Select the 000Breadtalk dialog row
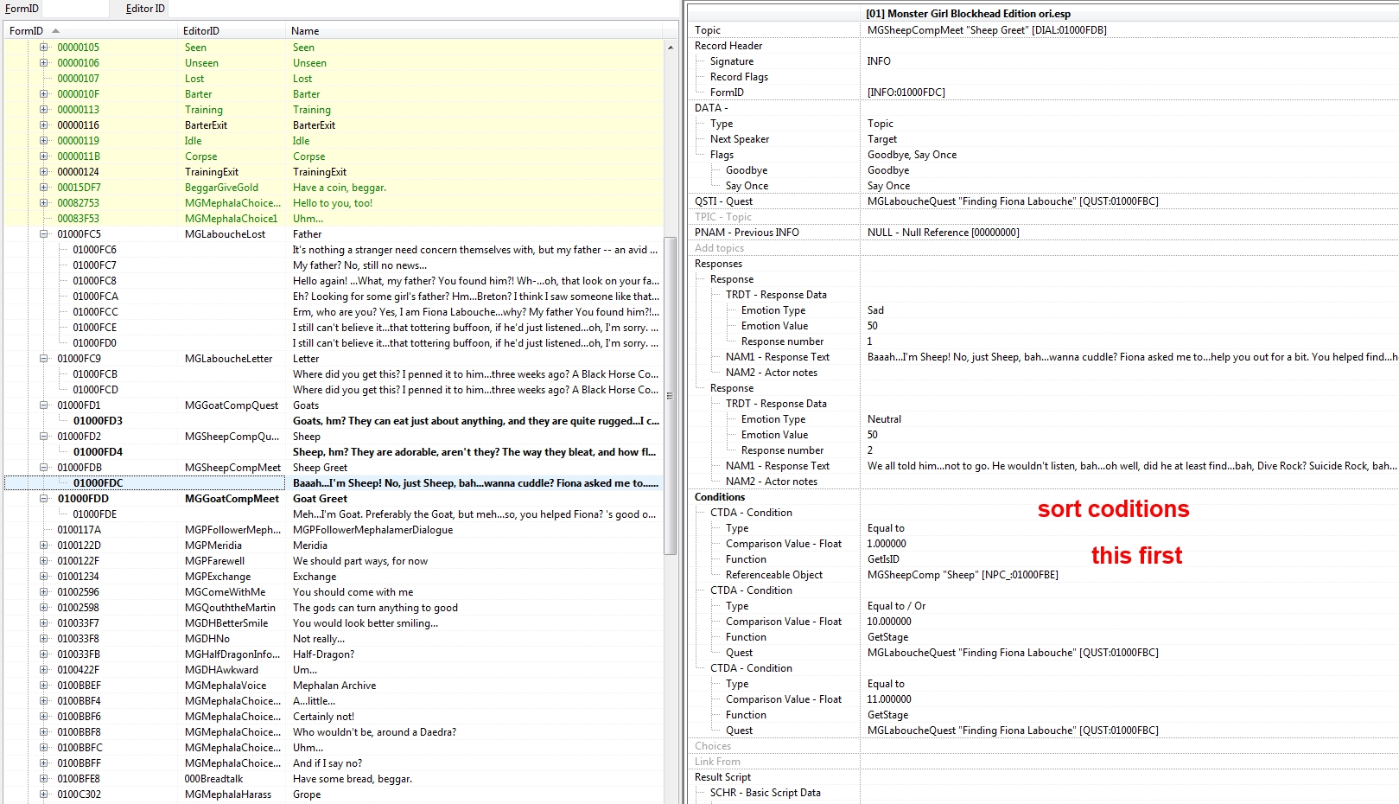Image resolution: width=1399 pixels, height=804 pixels. point(334,779)
